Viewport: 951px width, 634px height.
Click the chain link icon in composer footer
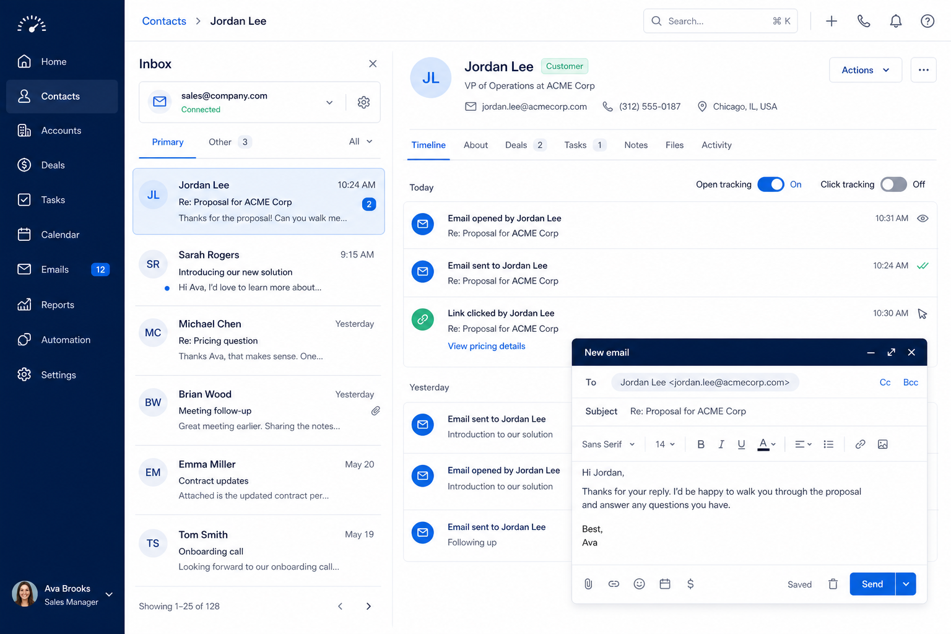614,584
